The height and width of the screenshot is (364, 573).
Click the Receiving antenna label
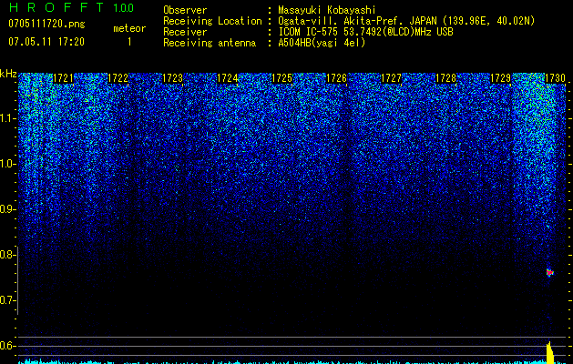tap(210, 43)
